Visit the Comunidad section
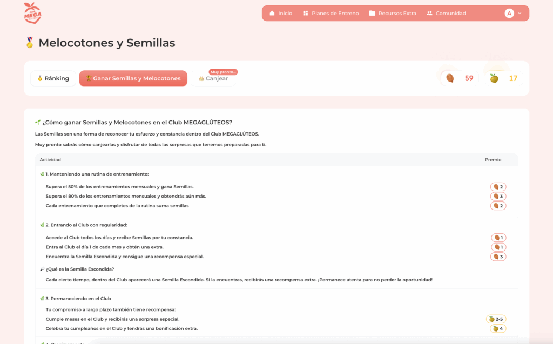This screenshot has height=344, width=553. pyautogui.click(x=450, y=14)
